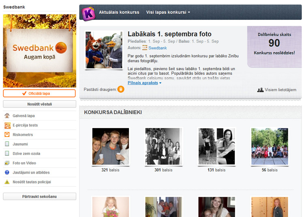This screenshot has width=304, height=217.
Task: Click the Labākais 1. septembra foto heading
Action: [x=169, y=34]
